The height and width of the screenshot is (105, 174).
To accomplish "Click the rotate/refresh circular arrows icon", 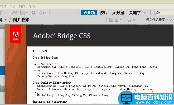I will [x=34, y=13].
